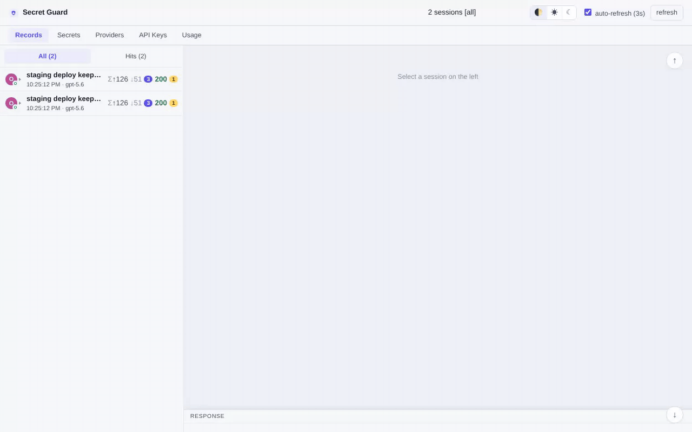Image resolution: width=692 pixels, height=432 pixels.
Task: Toggle the auto-refresh (3s) checkbox
Action: click(588, 12)
